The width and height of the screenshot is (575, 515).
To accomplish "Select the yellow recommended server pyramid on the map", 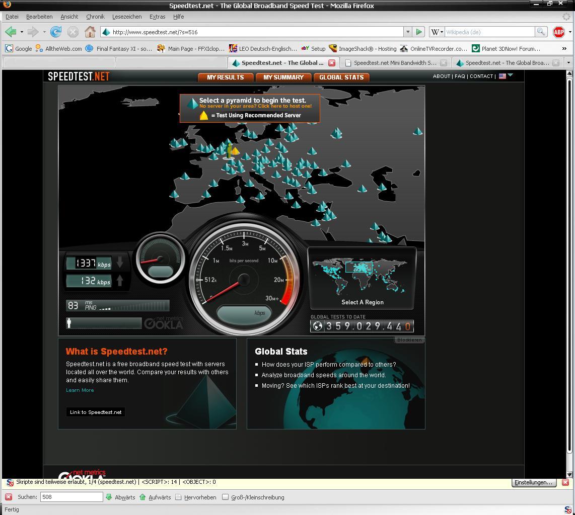I will [x=235, y=150].
